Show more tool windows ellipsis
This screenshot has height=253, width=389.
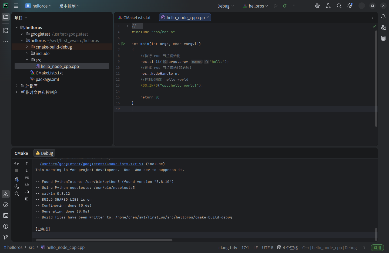coord(6,41)
